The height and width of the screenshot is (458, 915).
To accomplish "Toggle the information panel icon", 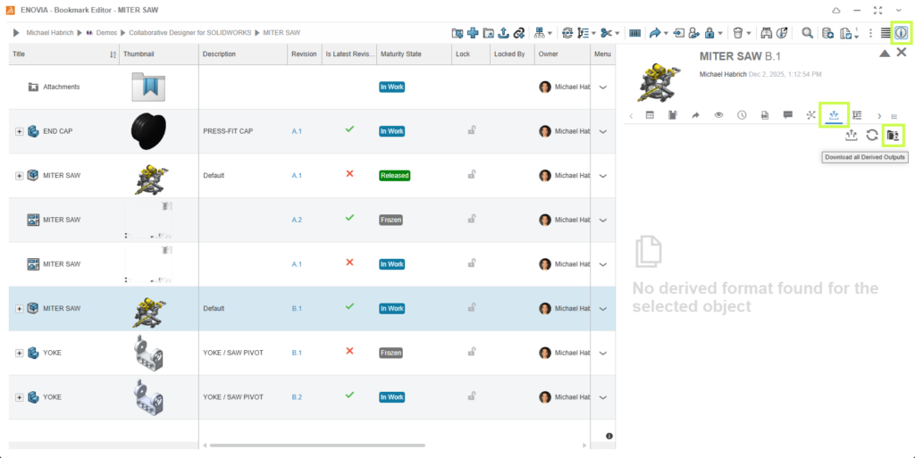I will pyautogui.click(x=901, y=33).
